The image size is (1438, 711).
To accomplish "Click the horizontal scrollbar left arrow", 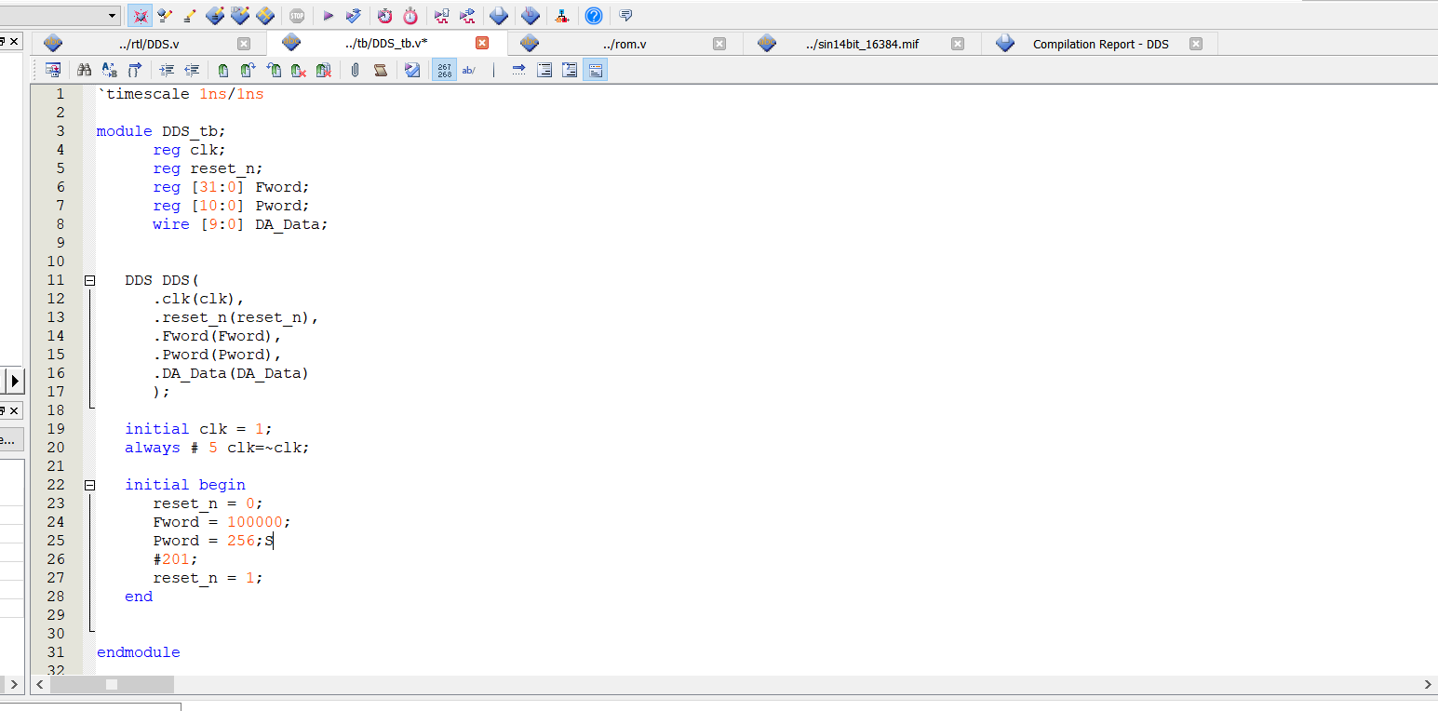I will click(x=39, y=685).
